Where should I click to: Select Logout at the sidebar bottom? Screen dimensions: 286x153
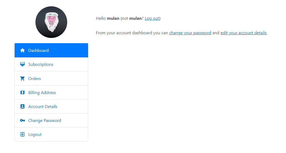[51, 134]
